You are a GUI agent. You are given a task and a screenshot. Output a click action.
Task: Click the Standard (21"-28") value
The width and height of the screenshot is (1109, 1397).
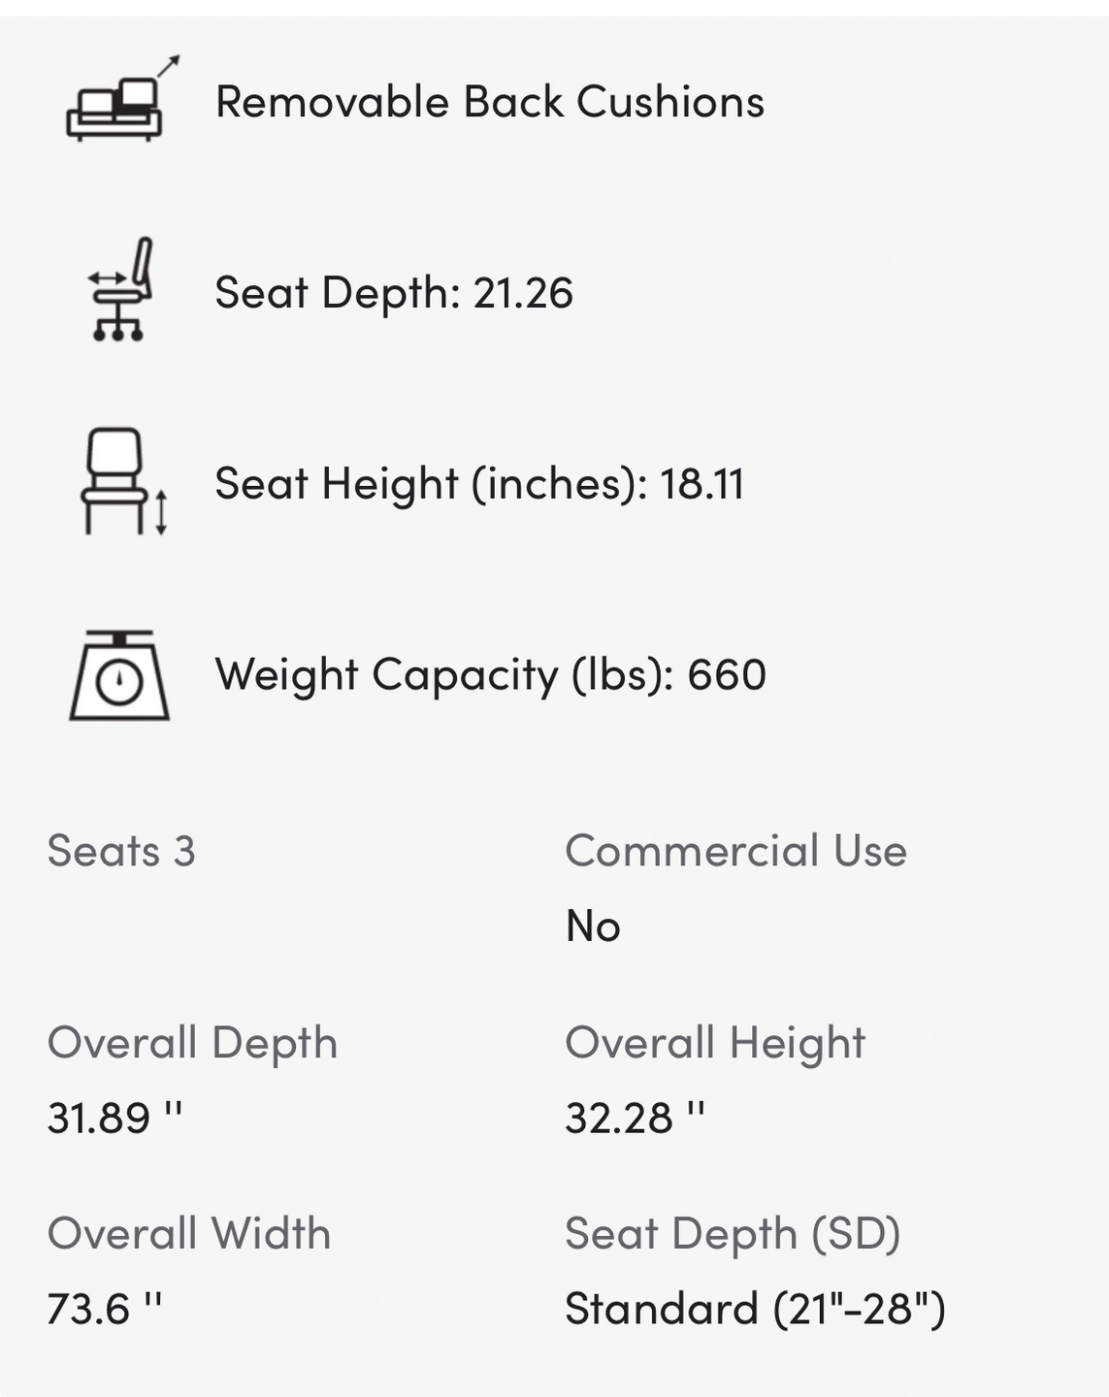point(755,1309)
